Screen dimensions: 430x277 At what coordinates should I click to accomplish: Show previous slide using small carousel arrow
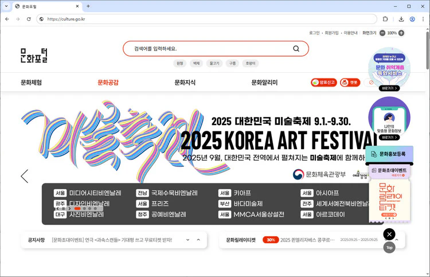coord(57,208)
